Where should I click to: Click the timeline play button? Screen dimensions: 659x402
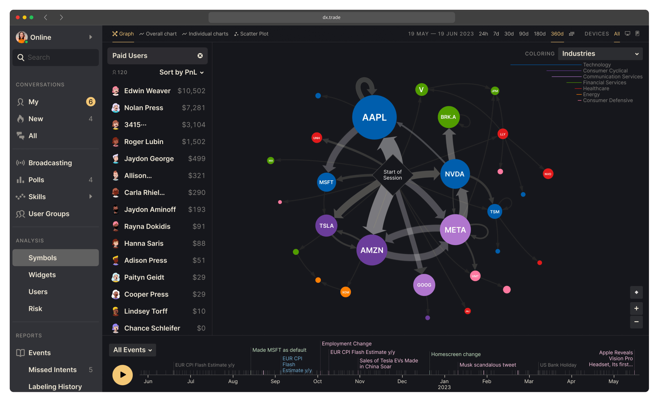click(123, 375)
